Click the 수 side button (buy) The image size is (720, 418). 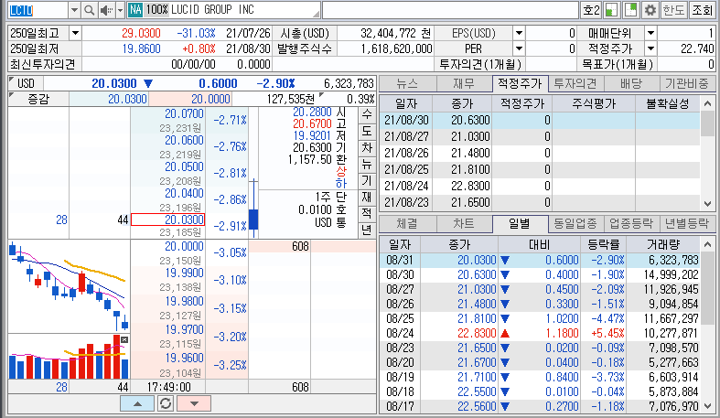point(367,114)
